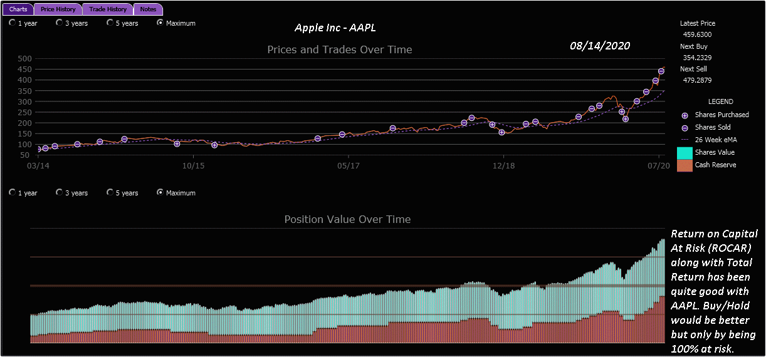Click the 12/18 date axis label
Screen dimensions: 766x357
point(503,166)
